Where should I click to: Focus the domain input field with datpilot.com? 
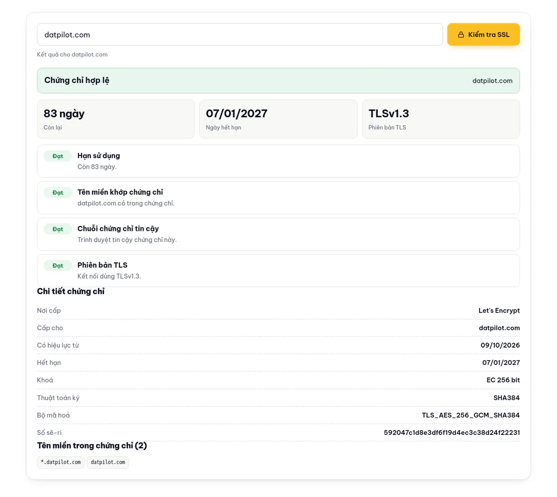point(240,34)
